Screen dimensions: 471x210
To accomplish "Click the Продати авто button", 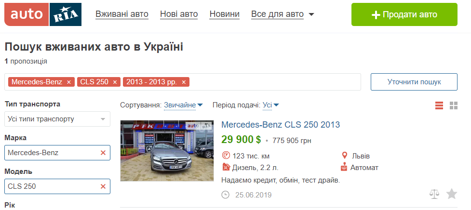I will [x=404, y=14].
